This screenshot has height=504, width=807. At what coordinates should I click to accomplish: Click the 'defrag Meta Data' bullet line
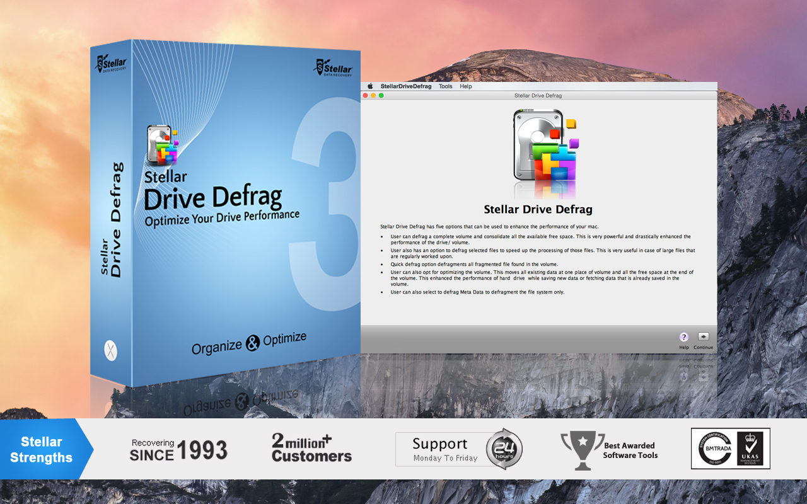(x=477, y=292)
